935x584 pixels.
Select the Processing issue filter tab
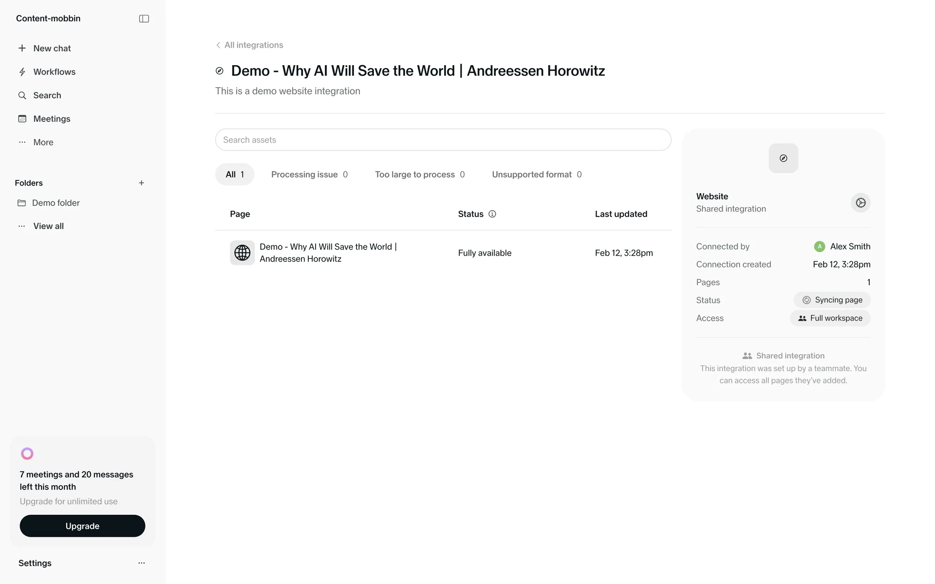point(309,175)
